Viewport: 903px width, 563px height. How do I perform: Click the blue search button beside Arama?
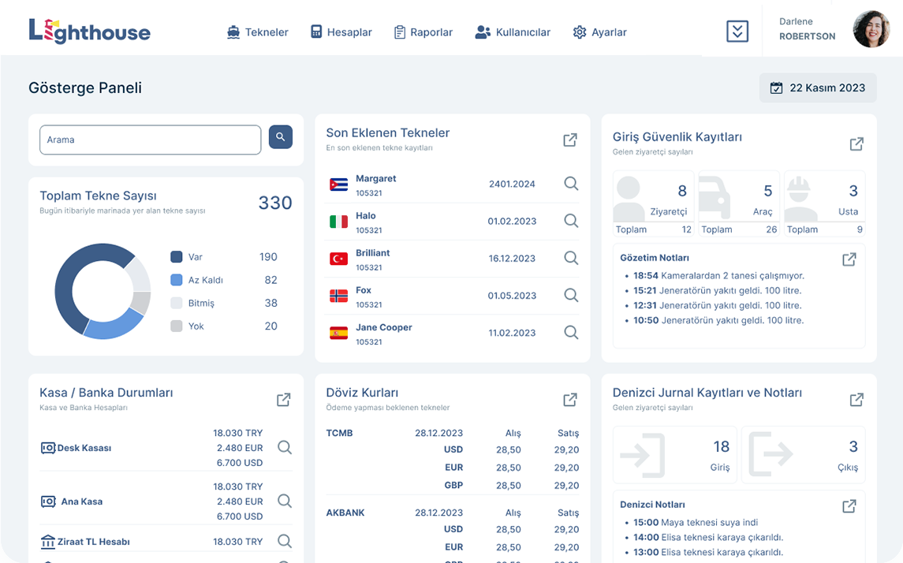280,137
